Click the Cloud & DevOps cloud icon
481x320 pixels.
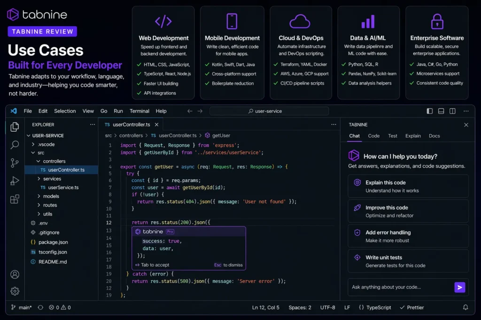pyautogui.click(x=300, y=22)
